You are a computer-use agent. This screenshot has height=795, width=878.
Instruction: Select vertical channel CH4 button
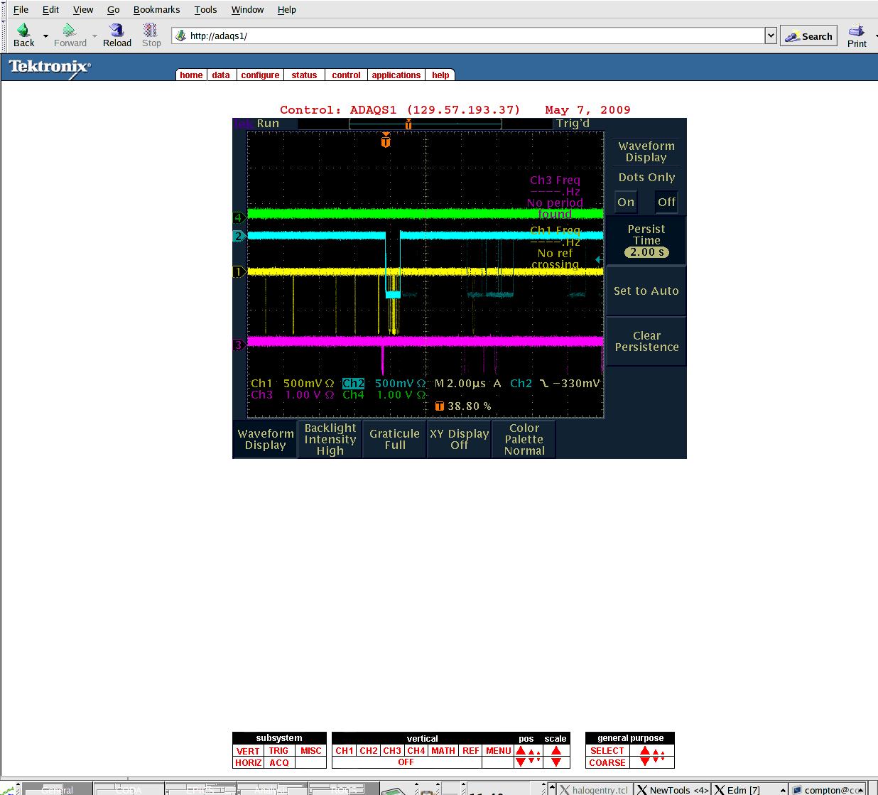[x=416, y=751]
